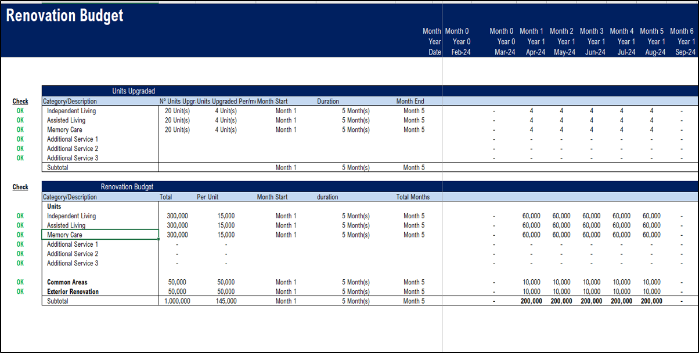Select the Feb-24 date header cell
Image resolution: width=699 pixels, height=353 pixels.
[x=462, y=52]
